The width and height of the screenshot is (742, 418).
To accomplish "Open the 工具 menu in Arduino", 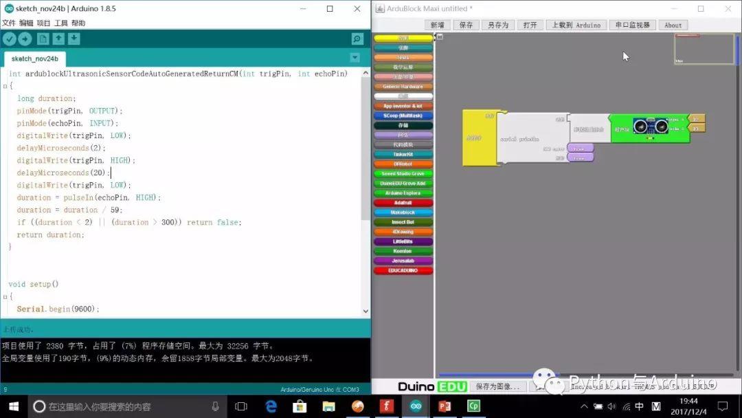I will pyautogui.click(x=61, y=23).
